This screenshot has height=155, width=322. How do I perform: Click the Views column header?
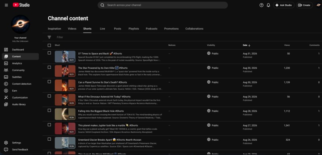[287, 45]
